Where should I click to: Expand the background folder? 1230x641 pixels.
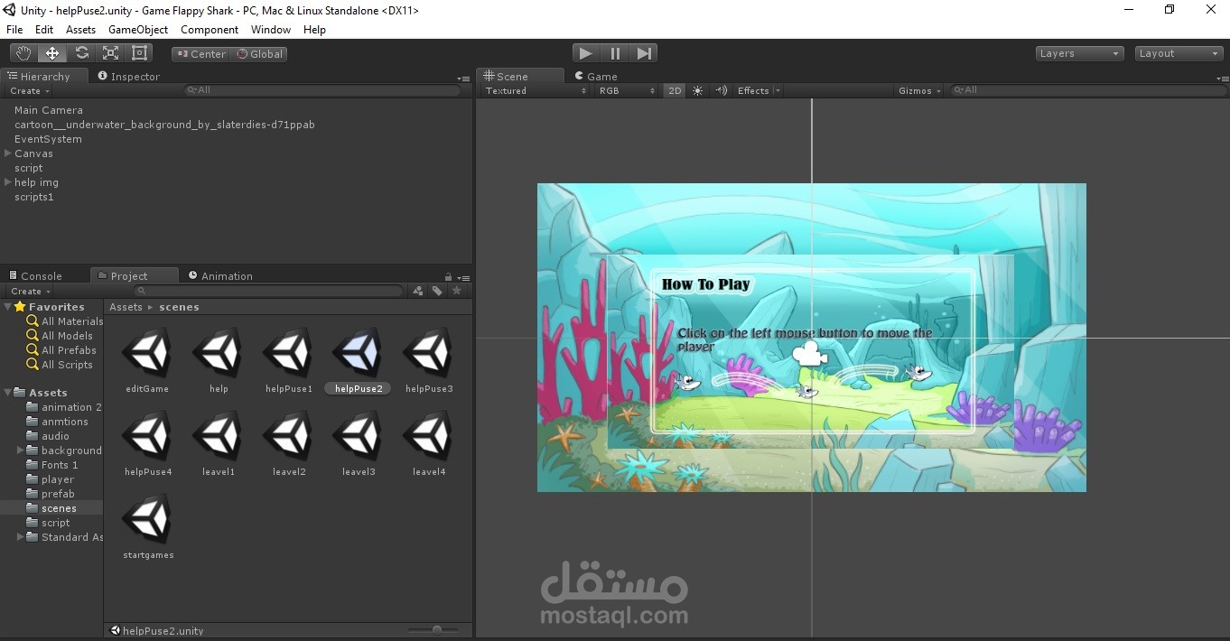coord(20,451)
